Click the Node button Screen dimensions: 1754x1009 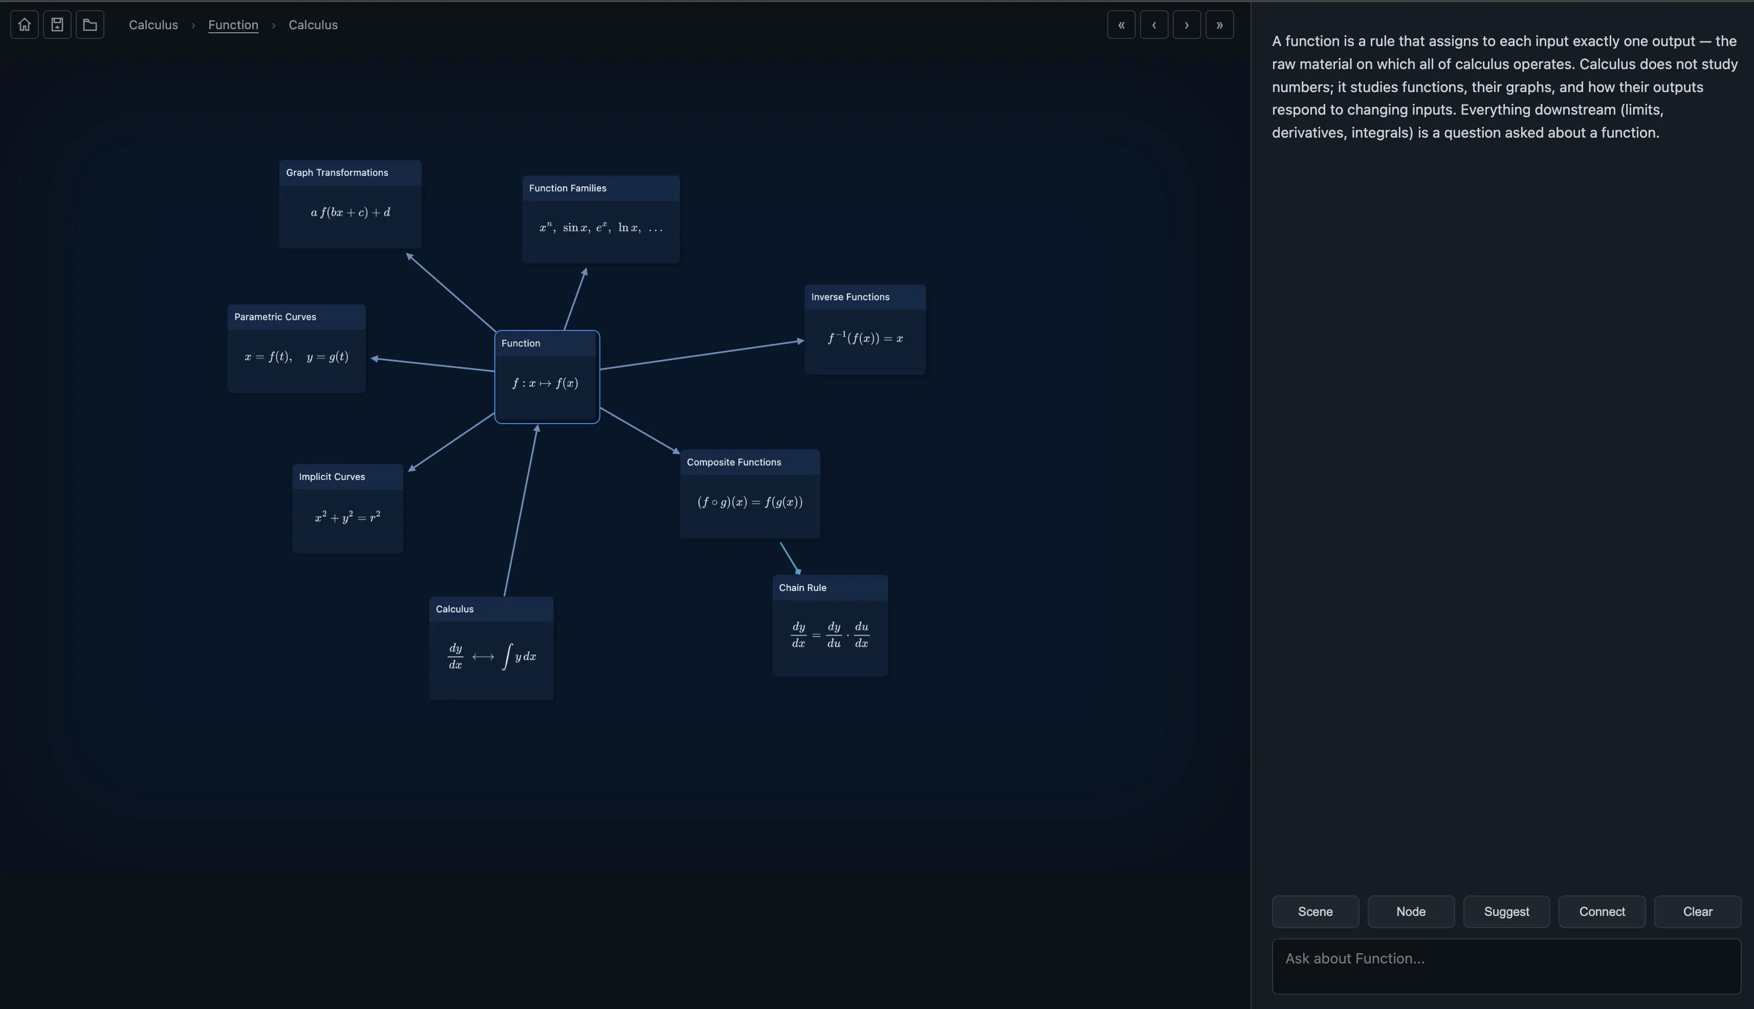click(x=1411, y=912)
